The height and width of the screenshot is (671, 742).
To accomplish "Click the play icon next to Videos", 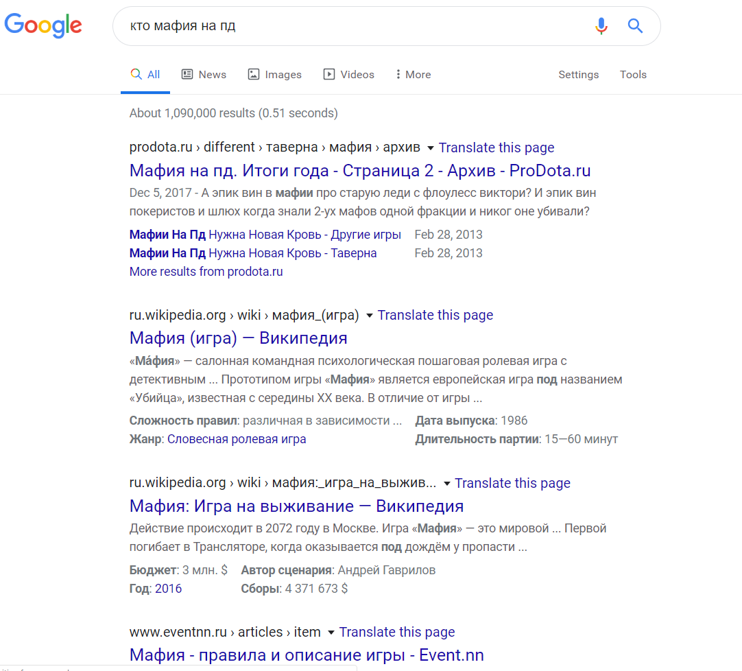I will (328, 73).
